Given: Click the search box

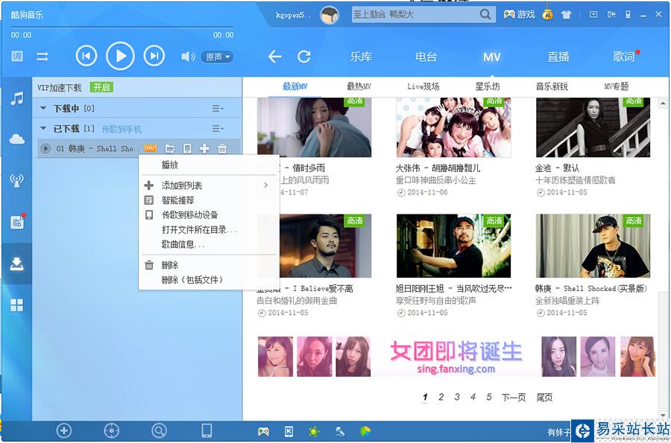Looking at the screenshot, I should coord(415,15).
